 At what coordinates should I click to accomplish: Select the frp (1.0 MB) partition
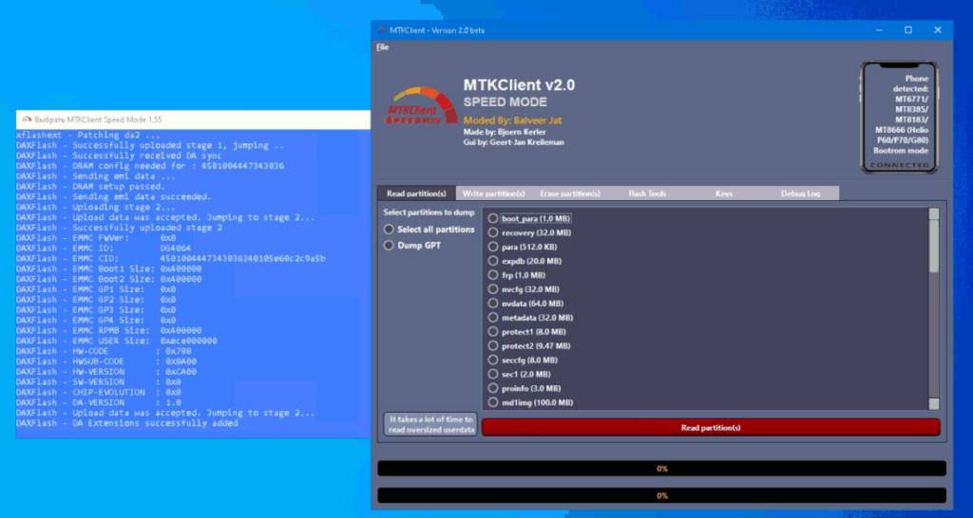[x=493, y=275]
